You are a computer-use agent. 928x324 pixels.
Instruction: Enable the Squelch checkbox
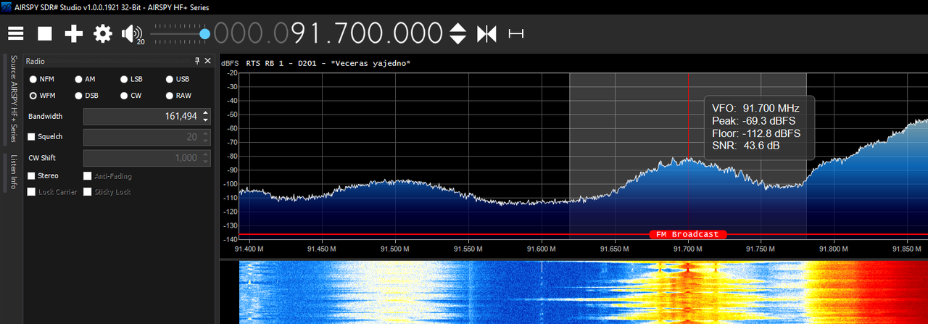click(31, 137)
